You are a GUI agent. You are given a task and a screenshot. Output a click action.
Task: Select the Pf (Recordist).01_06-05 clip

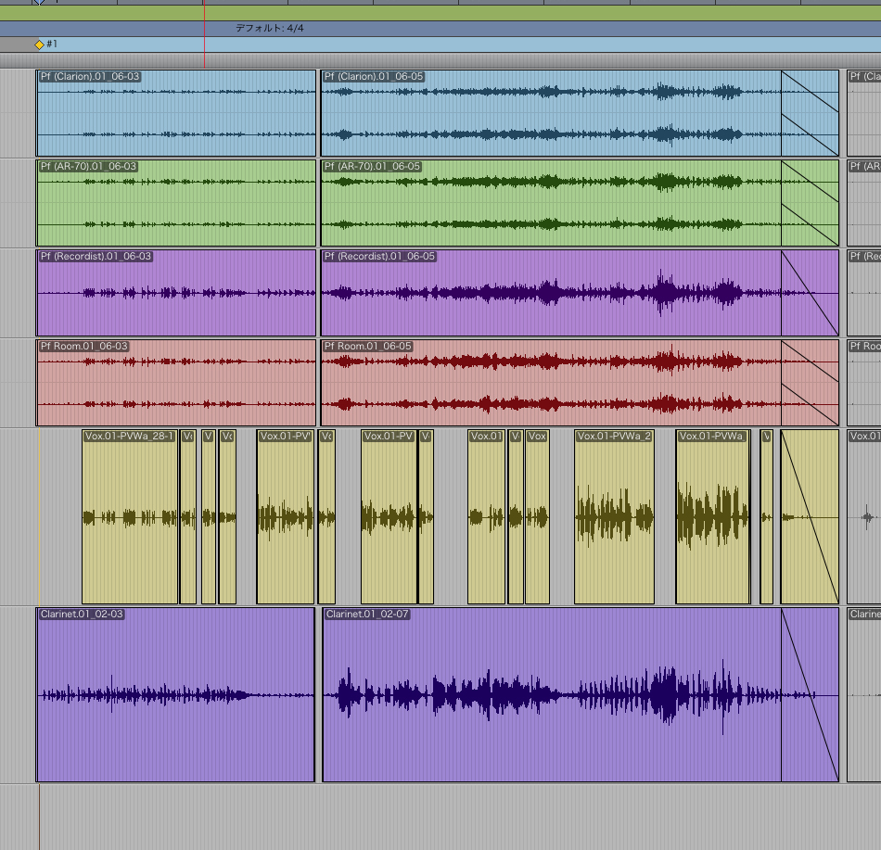551,293
